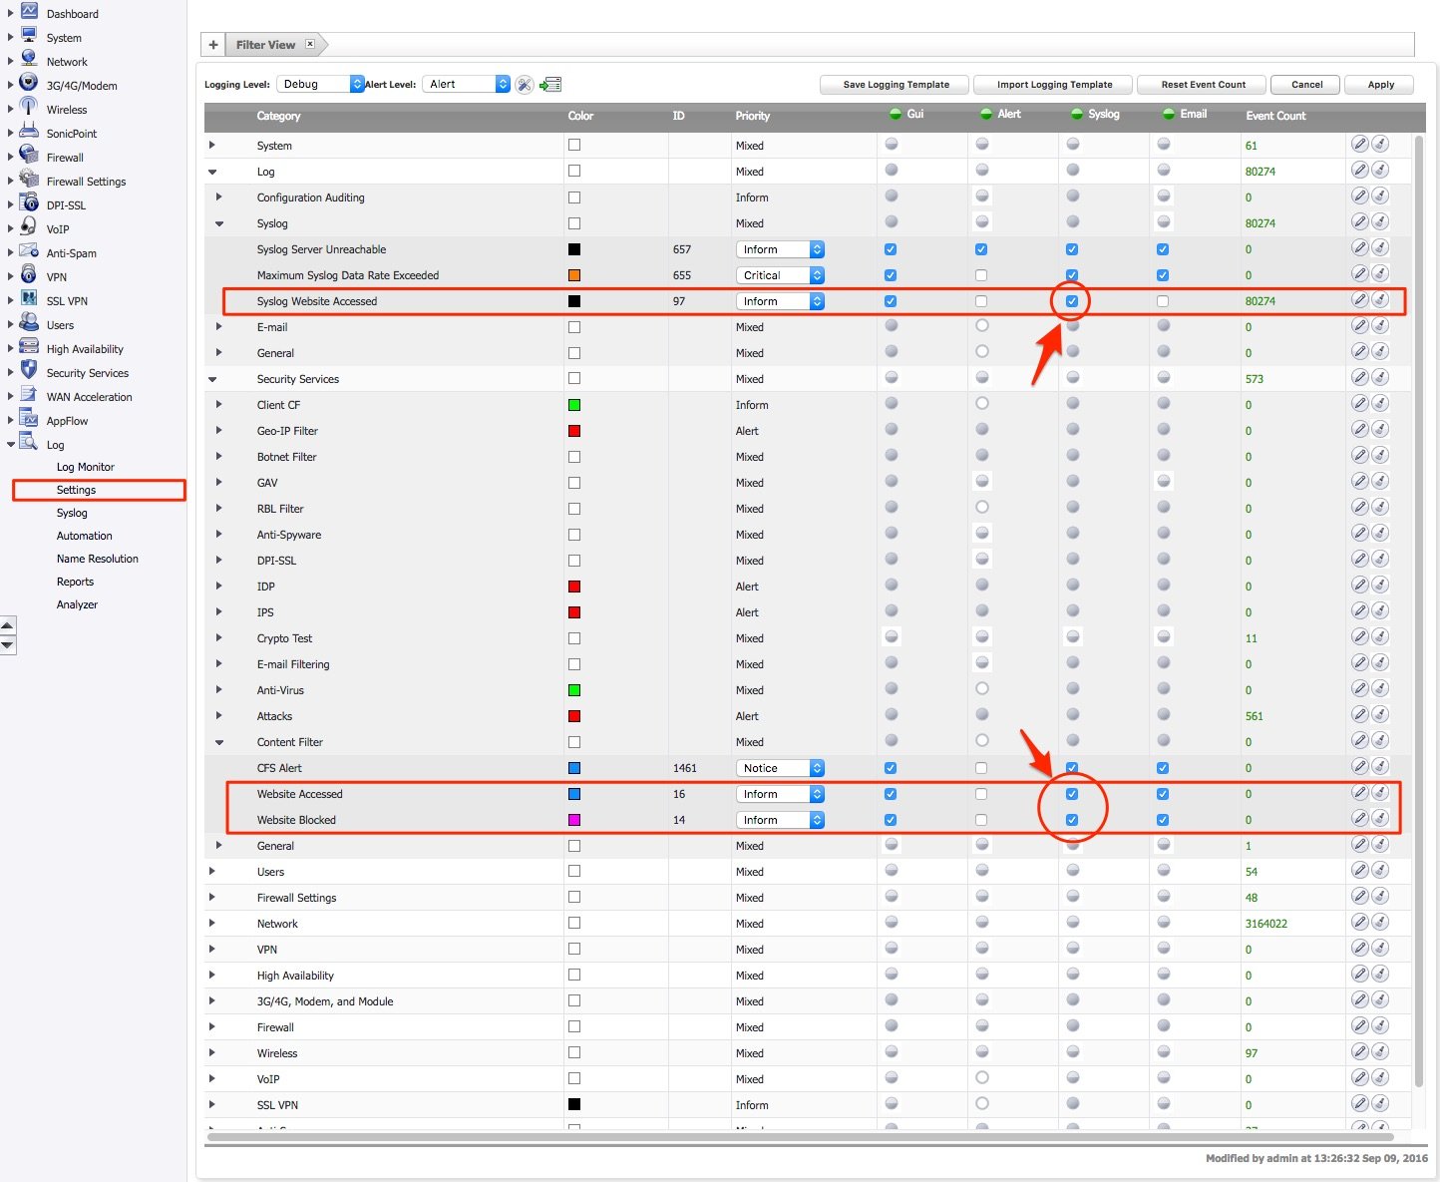Click the pencil edit icon in System row
Image resolution: width=1440 pixels, height=1182 pixels.
click(1359, 144)
